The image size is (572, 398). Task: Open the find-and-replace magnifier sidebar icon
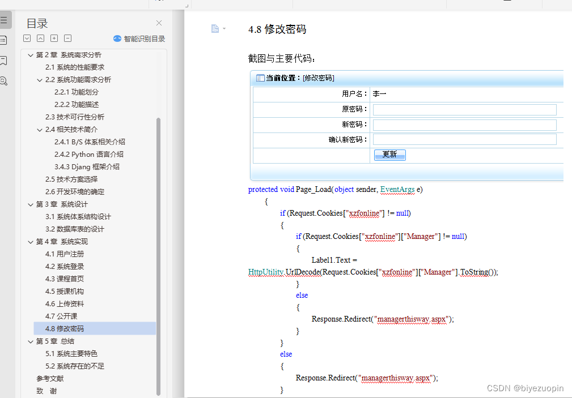tap(3, 81)
